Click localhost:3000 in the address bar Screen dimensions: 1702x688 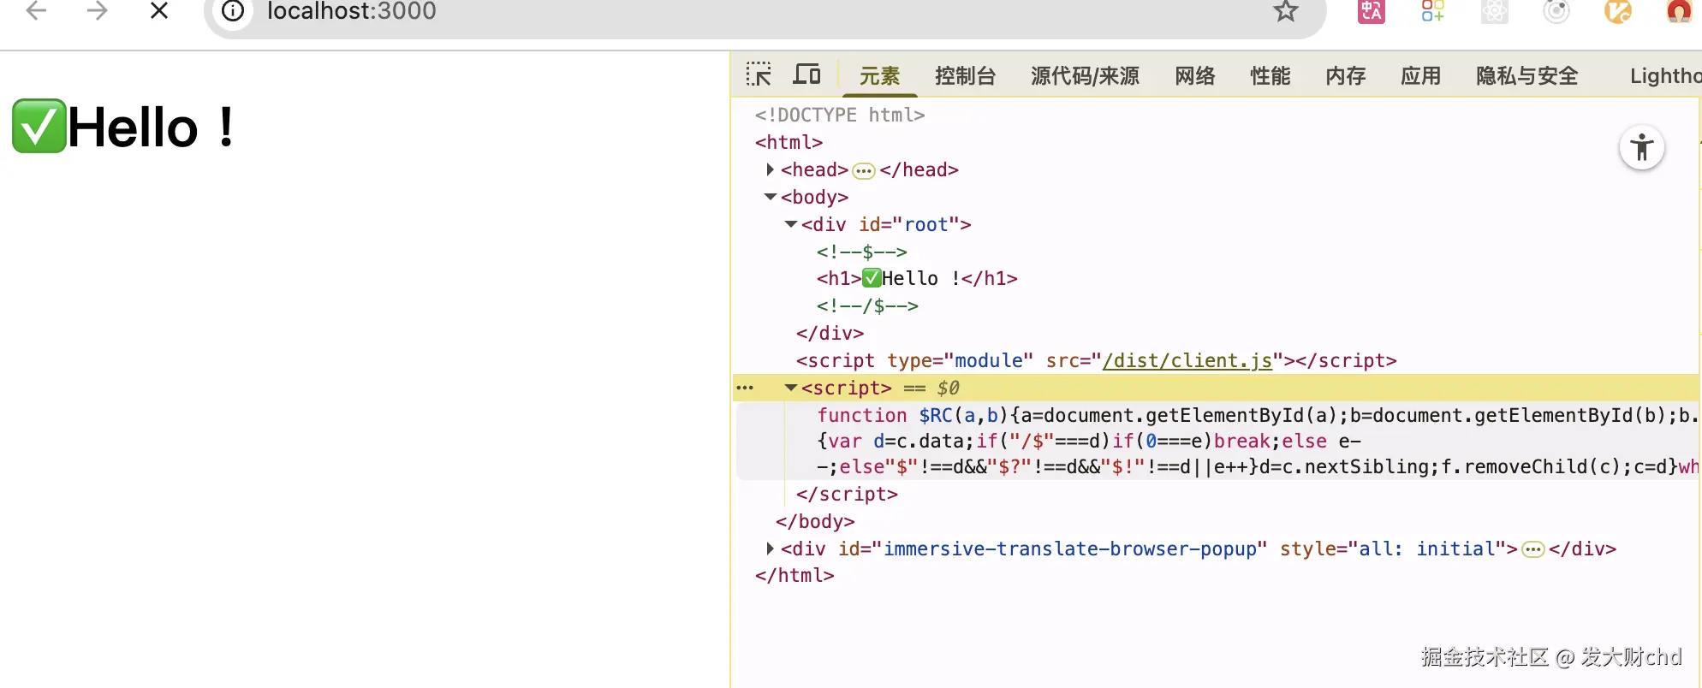352,11
